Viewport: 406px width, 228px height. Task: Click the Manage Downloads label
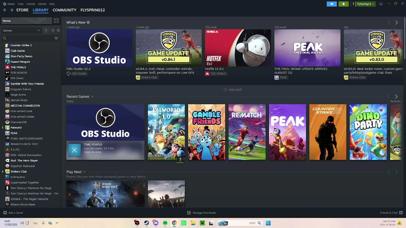coord(204,213)
